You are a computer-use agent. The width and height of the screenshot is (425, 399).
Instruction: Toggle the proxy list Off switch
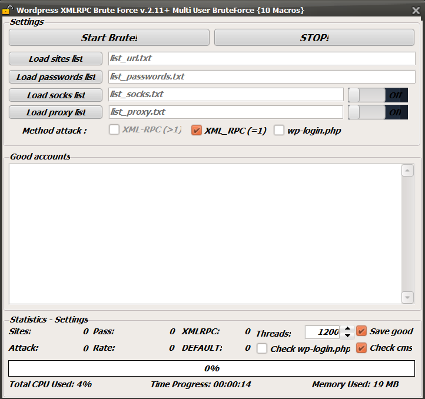(x=378, y=112)
